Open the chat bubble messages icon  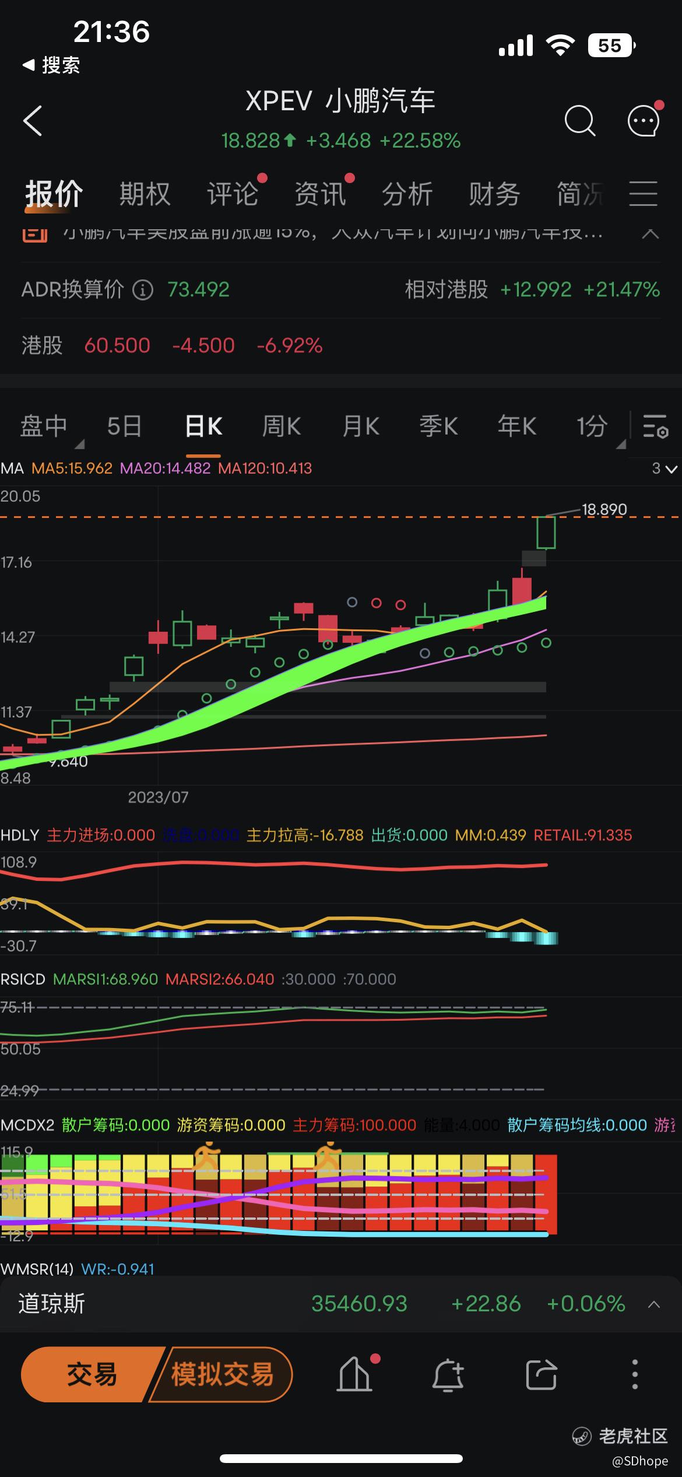click(644, 120)
